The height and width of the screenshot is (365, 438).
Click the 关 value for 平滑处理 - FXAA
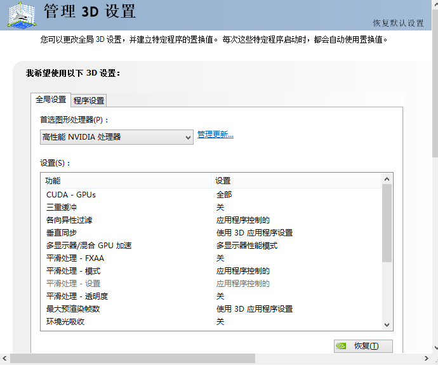(220, 258)
